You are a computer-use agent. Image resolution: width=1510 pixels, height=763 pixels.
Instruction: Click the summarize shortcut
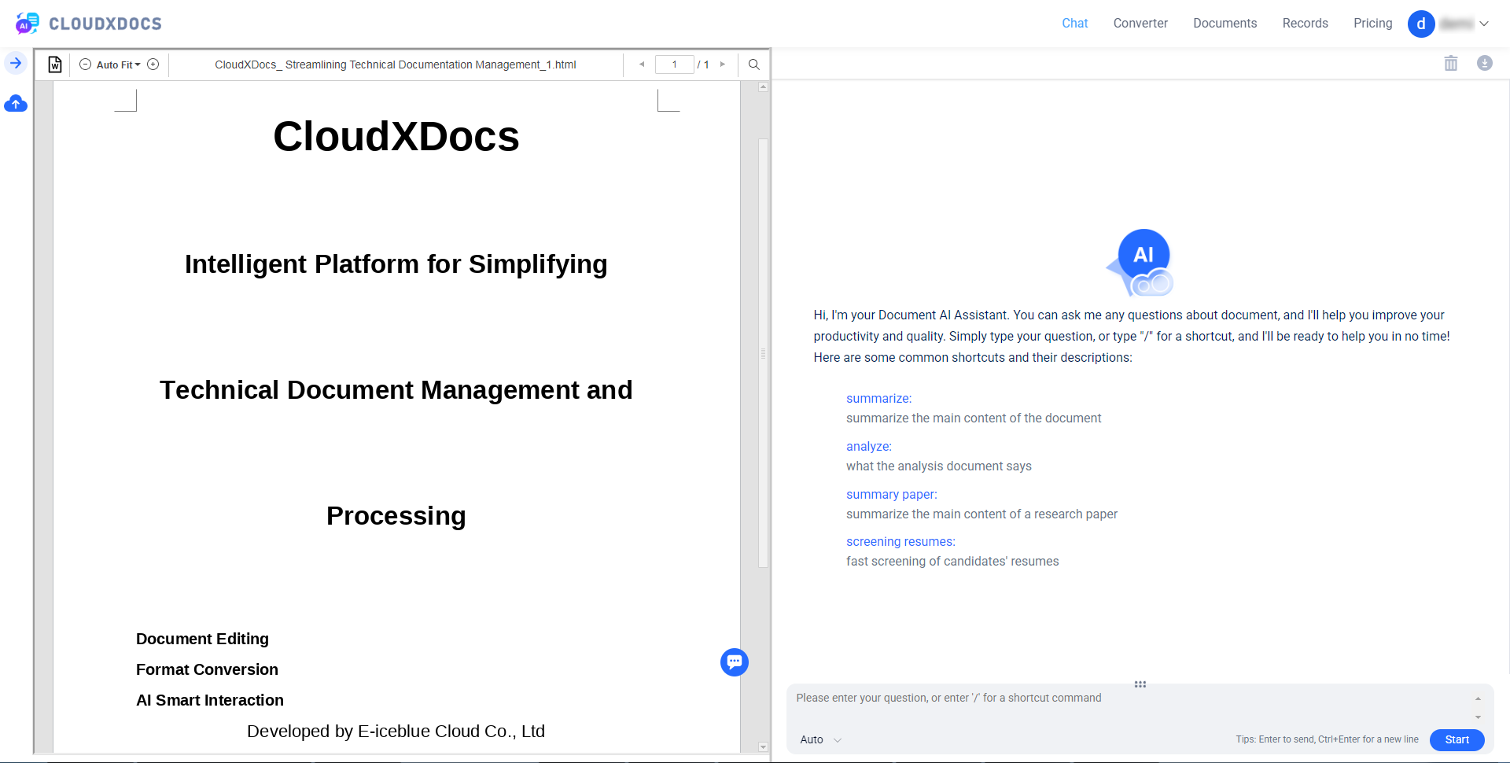[x=878, y=399]
